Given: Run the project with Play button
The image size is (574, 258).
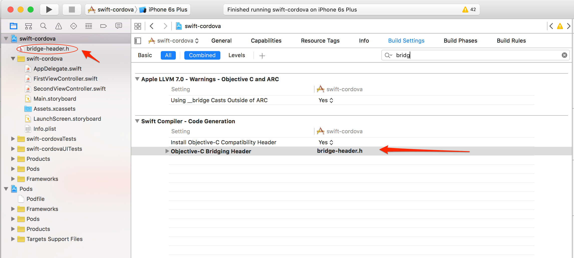Looking at the screenshot, I should coord(49,10).
